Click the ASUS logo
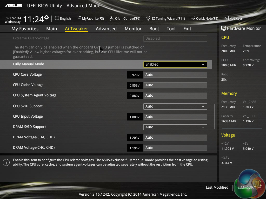Image resolution: width=266 pixels, height=199 pixels. coord(14,6)
